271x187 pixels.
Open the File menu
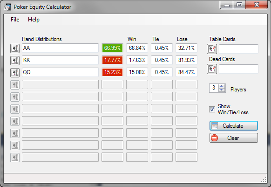[x=15, y=20]
